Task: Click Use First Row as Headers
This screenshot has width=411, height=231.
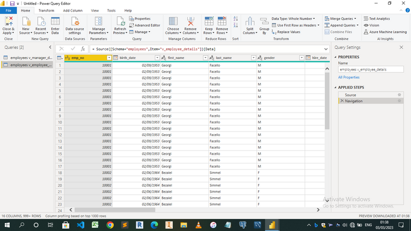Action: [295, 25]
